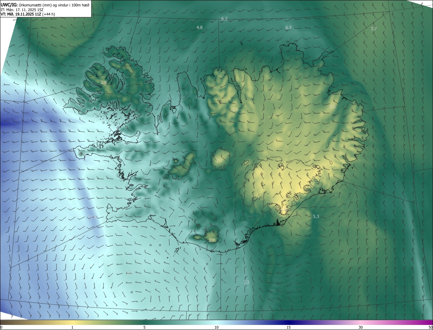Pick the yellow colorbar segment at 1
Screen dimensions: 433x330
[72, 322]
